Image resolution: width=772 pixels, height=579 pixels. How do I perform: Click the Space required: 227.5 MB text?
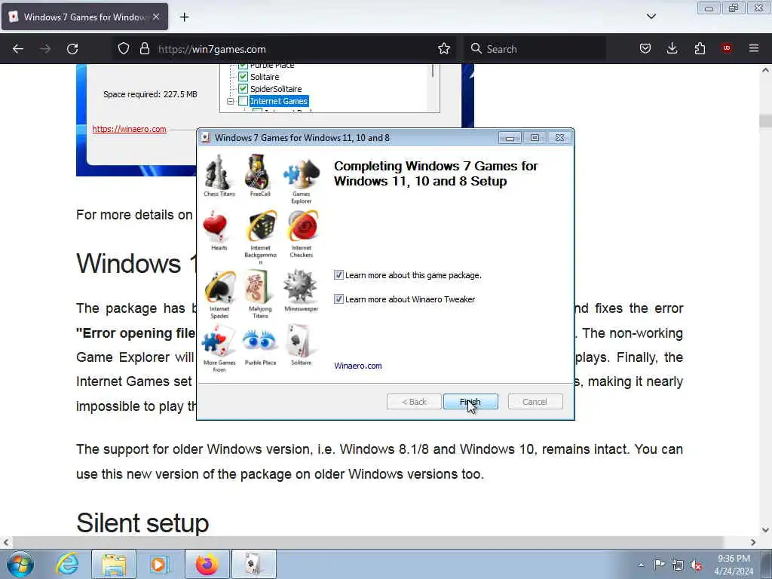point(150,94)
